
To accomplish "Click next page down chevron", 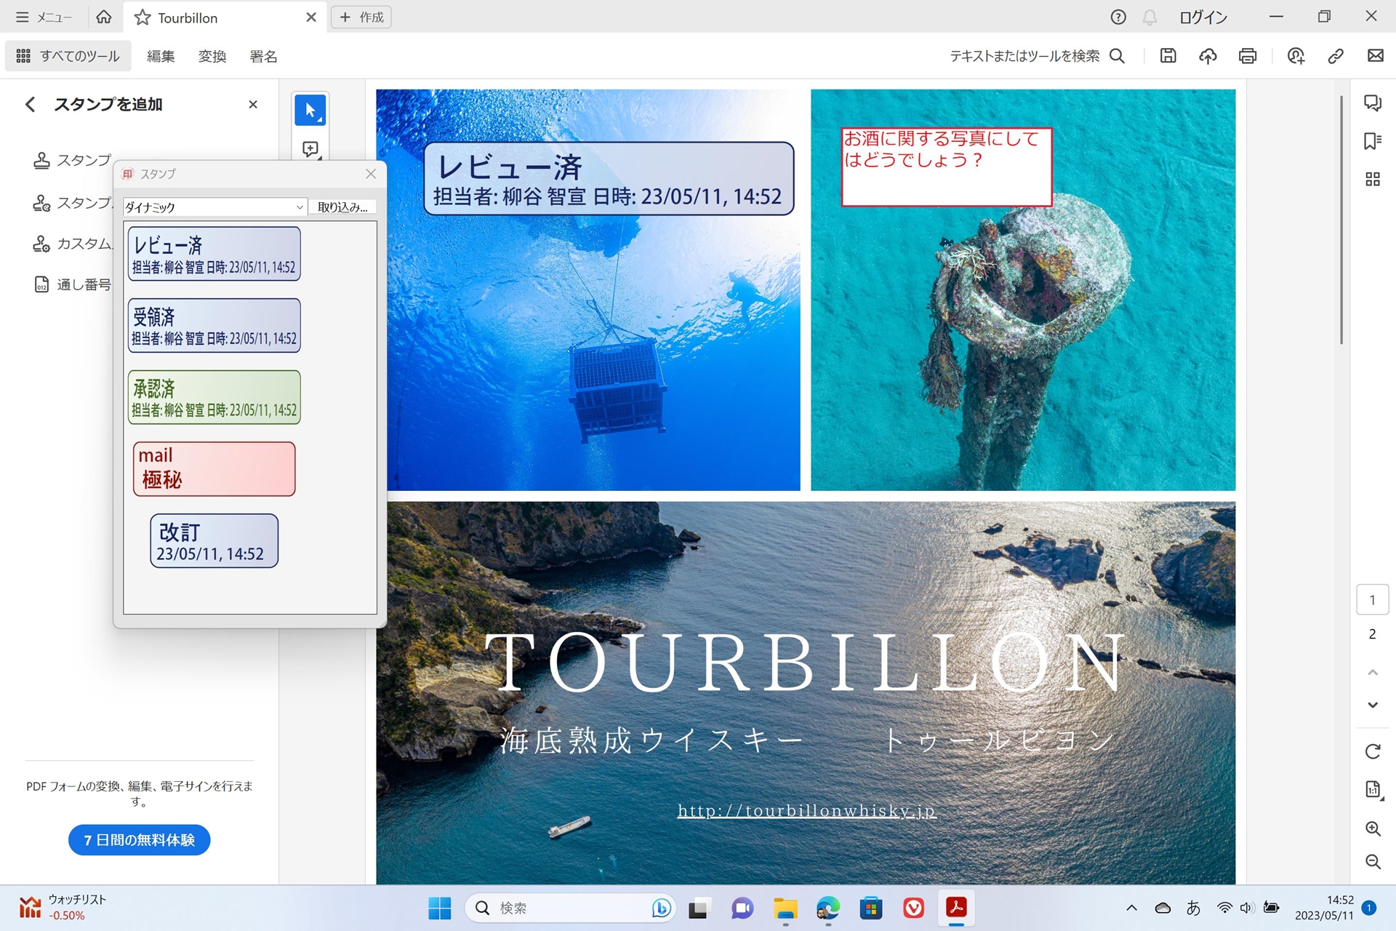I will tap(1373, 705).
